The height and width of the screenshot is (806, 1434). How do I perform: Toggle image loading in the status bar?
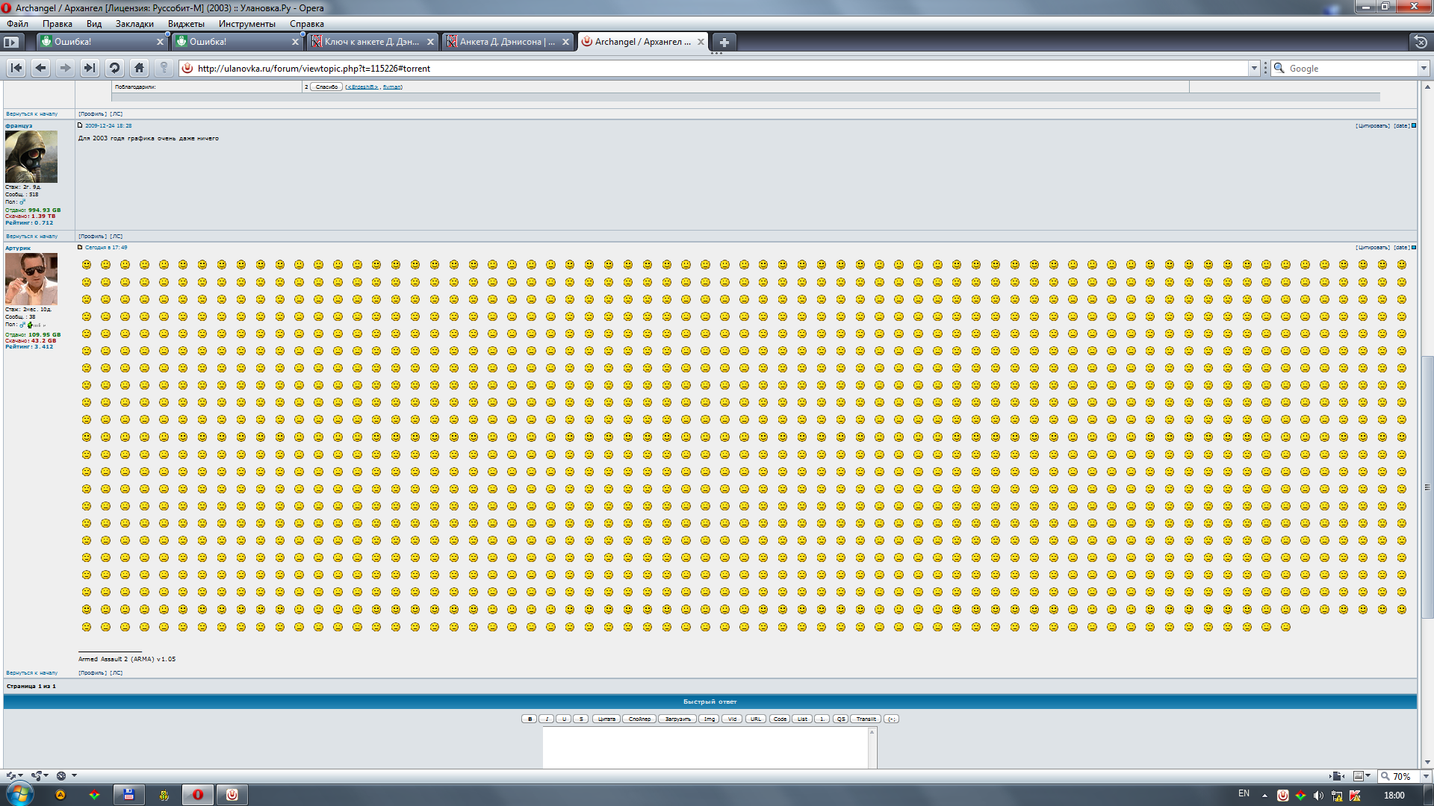tap(1359, 776)
